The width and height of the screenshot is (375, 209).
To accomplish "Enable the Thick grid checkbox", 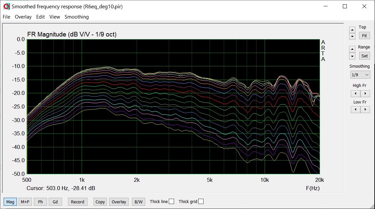I will coord(201,202).
